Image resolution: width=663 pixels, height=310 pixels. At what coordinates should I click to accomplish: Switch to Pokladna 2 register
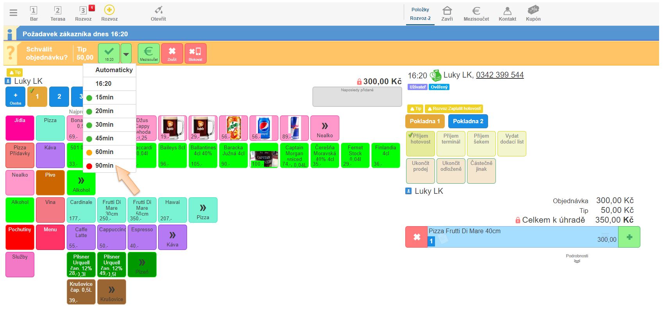point(468,121)
